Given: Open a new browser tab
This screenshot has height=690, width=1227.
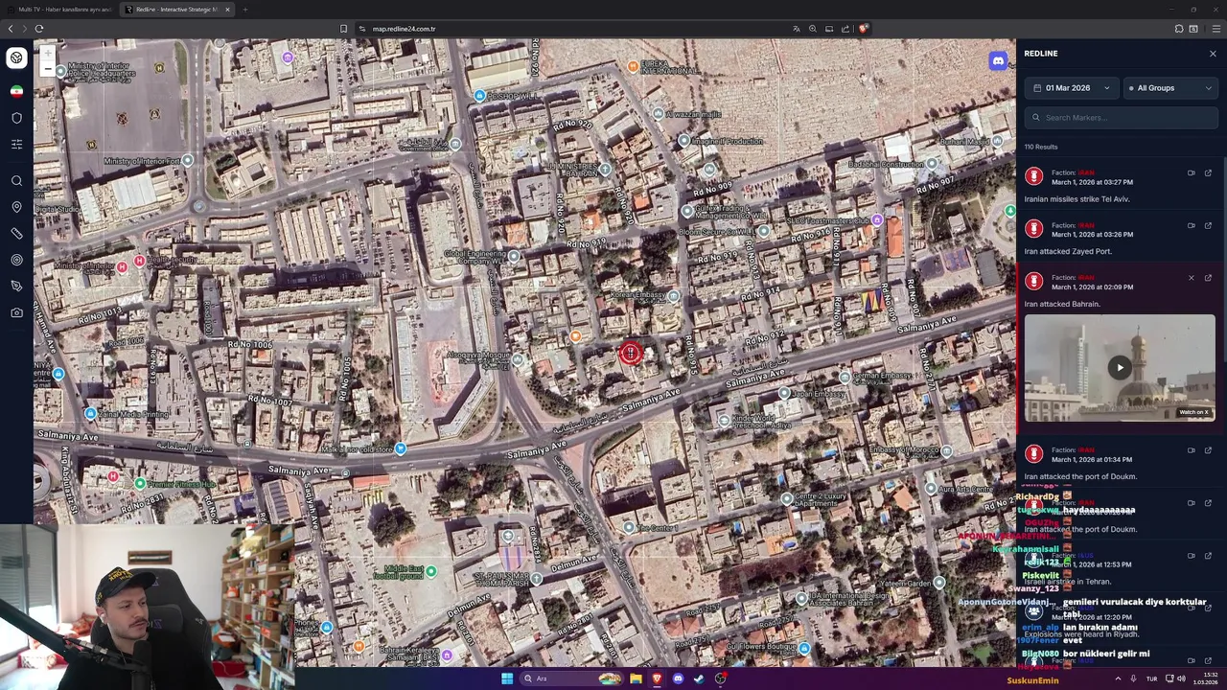Looking at the screenshot, I should coord(245,10).
